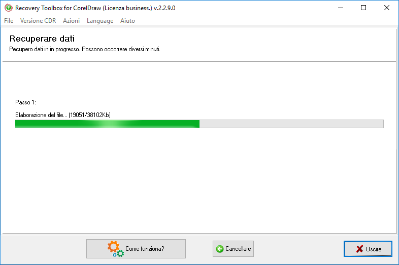Minimize the Recovery Toolbox window

point(341,8)
